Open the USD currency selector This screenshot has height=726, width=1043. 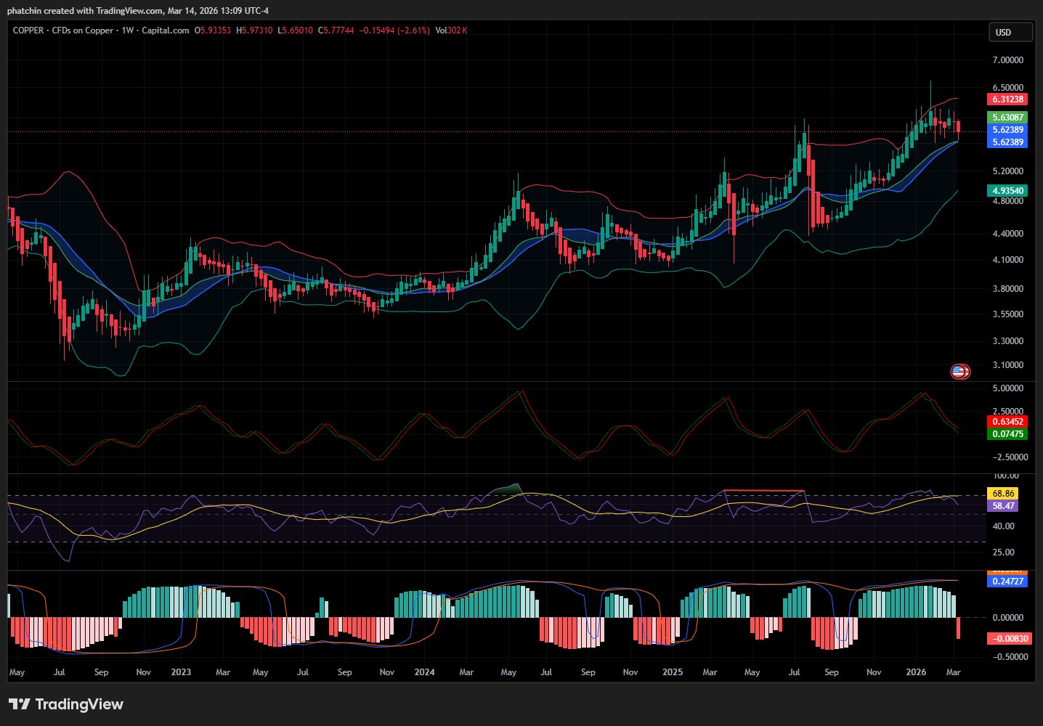[1010, 32]
